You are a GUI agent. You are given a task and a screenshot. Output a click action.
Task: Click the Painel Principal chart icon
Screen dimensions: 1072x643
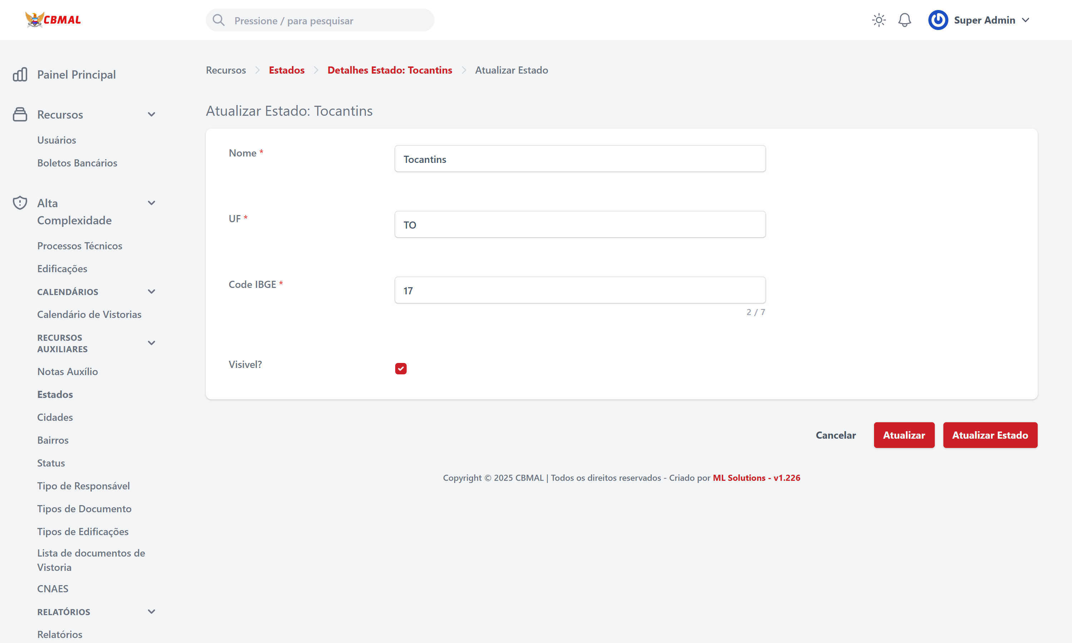click(x=20, y=75)
